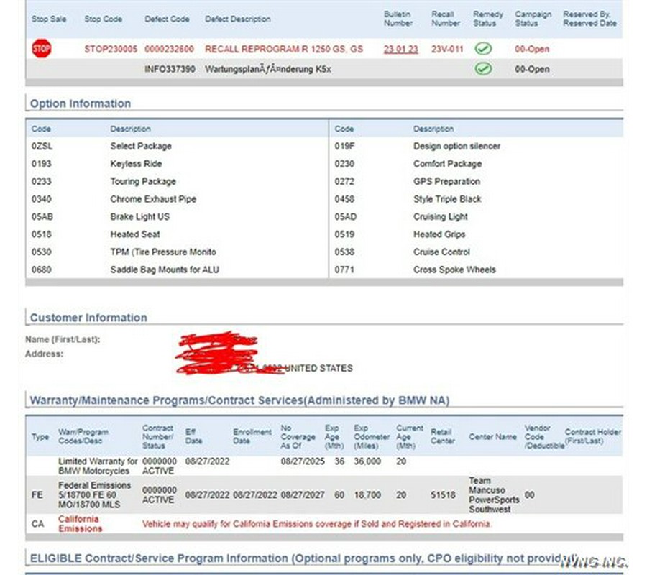Click the Heated Seat option
The height and width of the screenshot is (575, 647).
pos(135,234)
